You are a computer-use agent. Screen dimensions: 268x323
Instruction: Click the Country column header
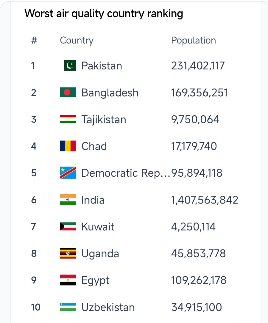pyautogui.click(x=77, y=41)
